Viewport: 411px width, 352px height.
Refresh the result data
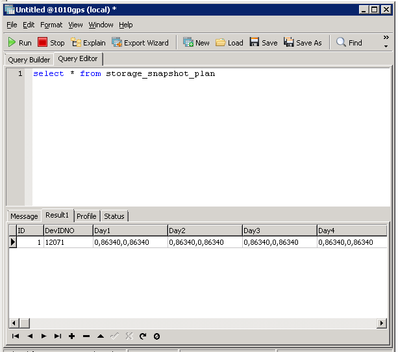143,336
